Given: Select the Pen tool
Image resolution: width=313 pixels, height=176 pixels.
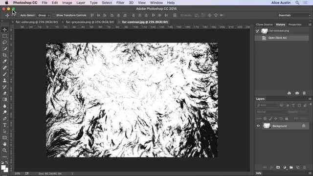Looking at the screenshot, I should [x=4, y=118].
